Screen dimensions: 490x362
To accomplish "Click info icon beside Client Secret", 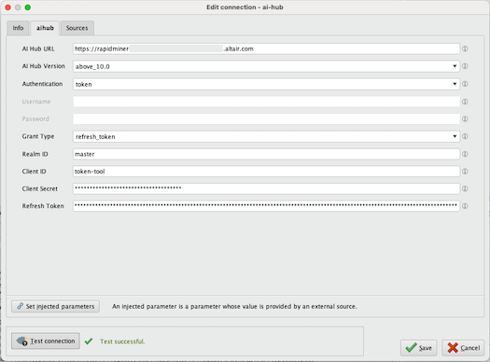I will click(x=465, y=188).
